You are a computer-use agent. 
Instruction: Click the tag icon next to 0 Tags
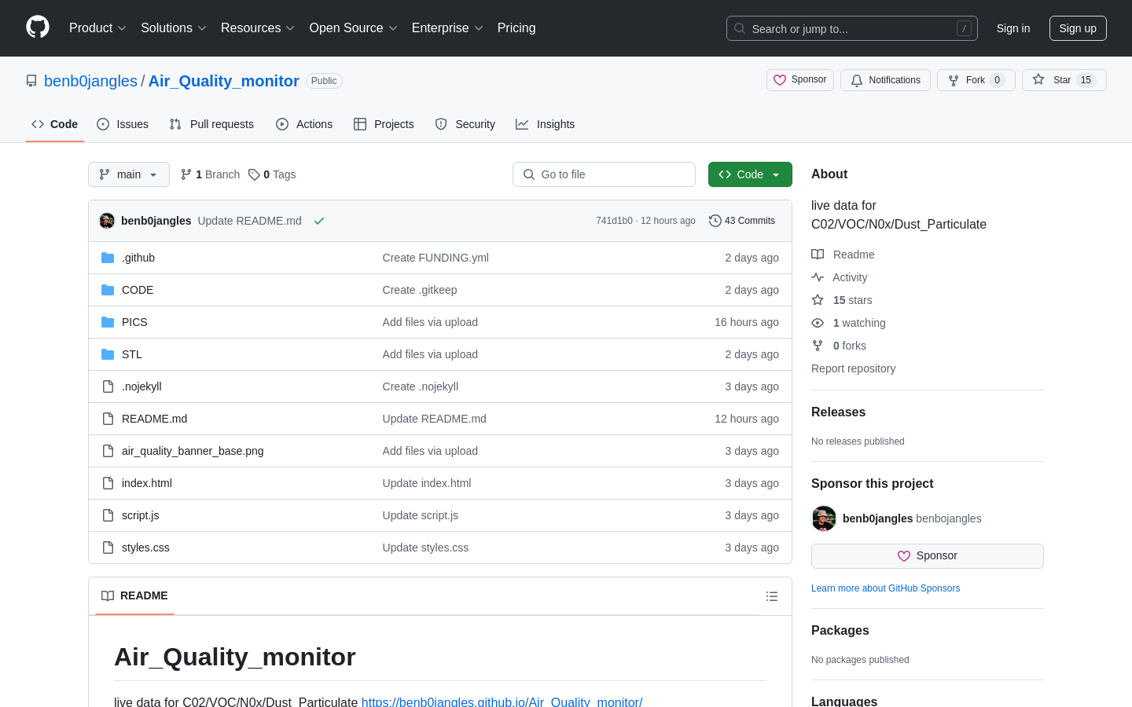(x=254, y=174)
